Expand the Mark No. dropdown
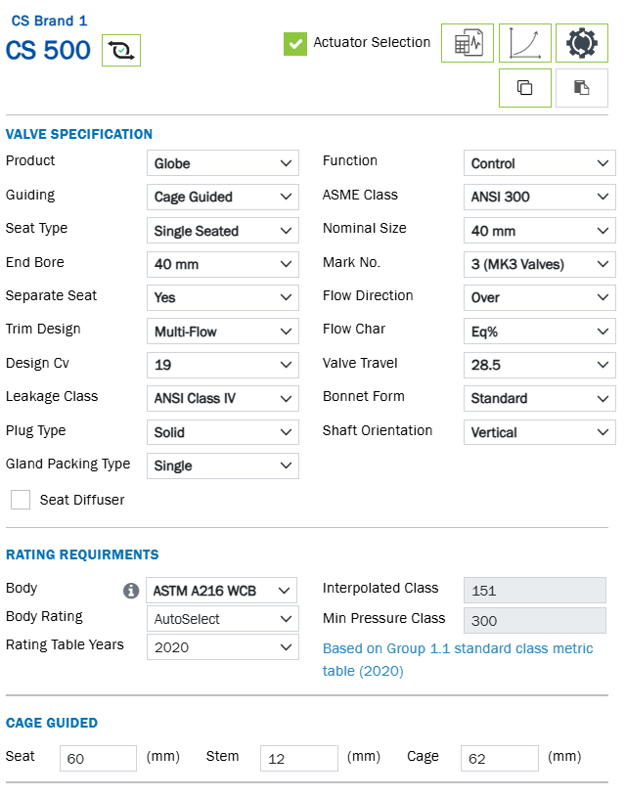 pyautogui.click(x=540, y=264)
